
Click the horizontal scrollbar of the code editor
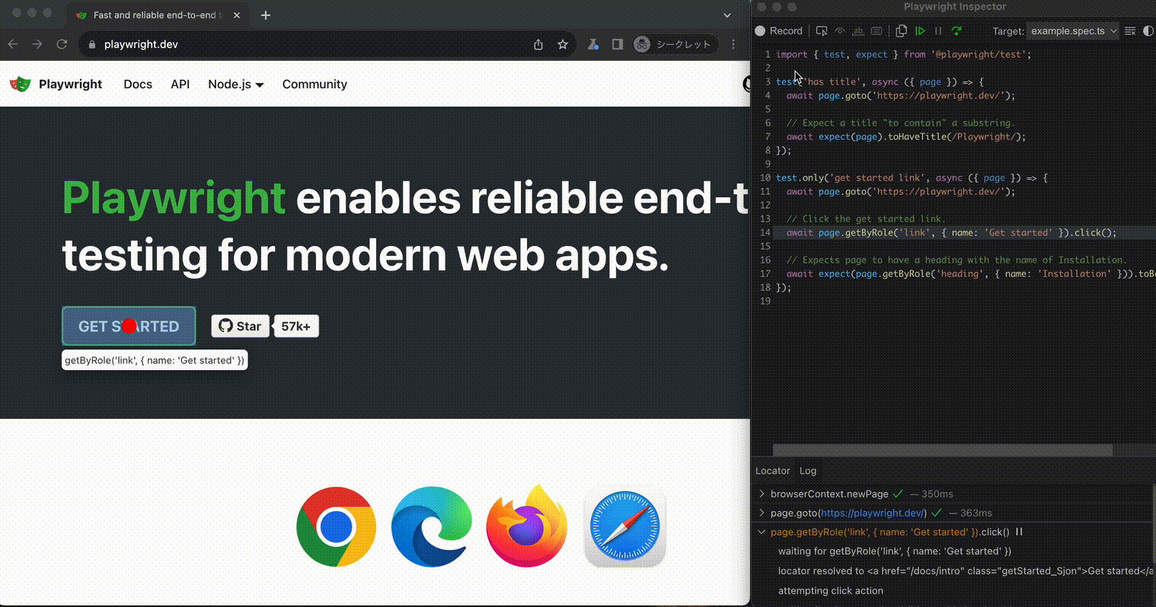click(x=943, y=450)
